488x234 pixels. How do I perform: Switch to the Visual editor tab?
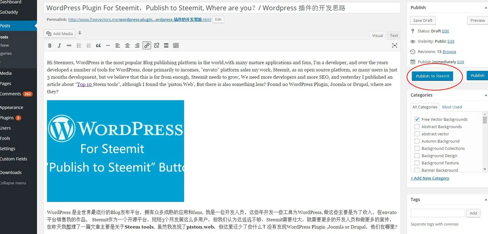(377, 35)
